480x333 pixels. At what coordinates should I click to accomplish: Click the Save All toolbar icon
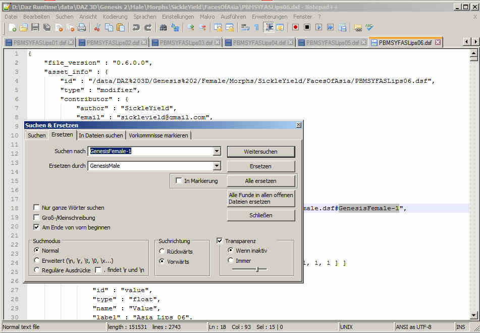tap(47, 28)
